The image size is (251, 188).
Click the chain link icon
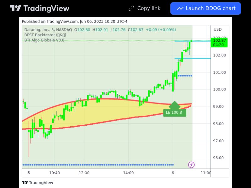(131, 8)
